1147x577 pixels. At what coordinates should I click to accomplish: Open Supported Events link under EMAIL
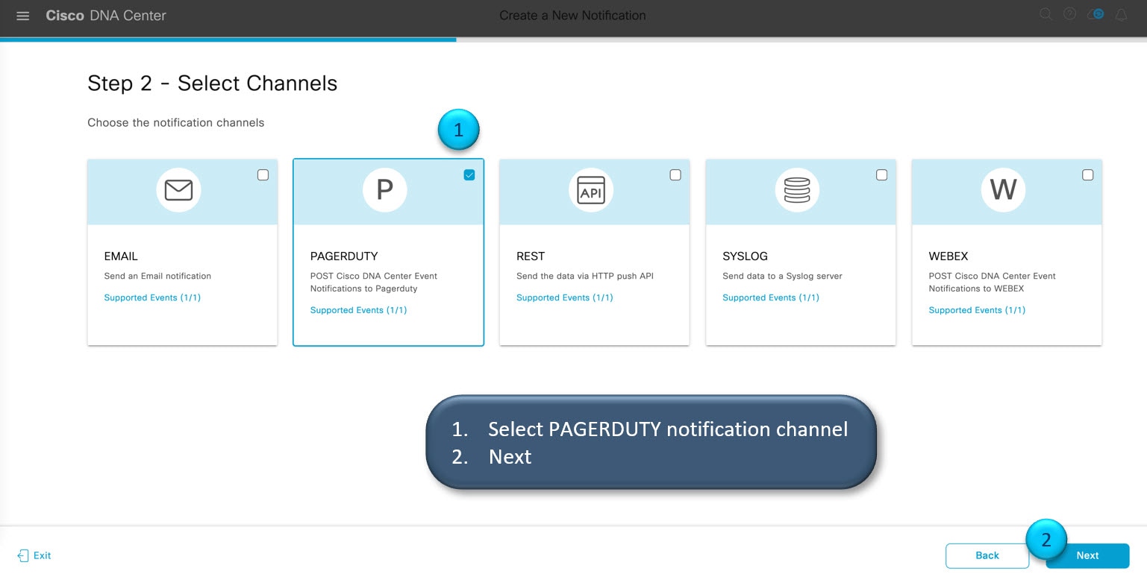[x=152, y=297]
